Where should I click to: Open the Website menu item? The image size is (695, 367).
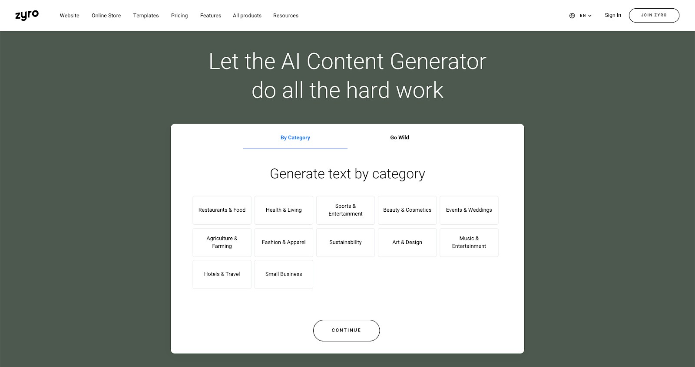coord(69,16)
